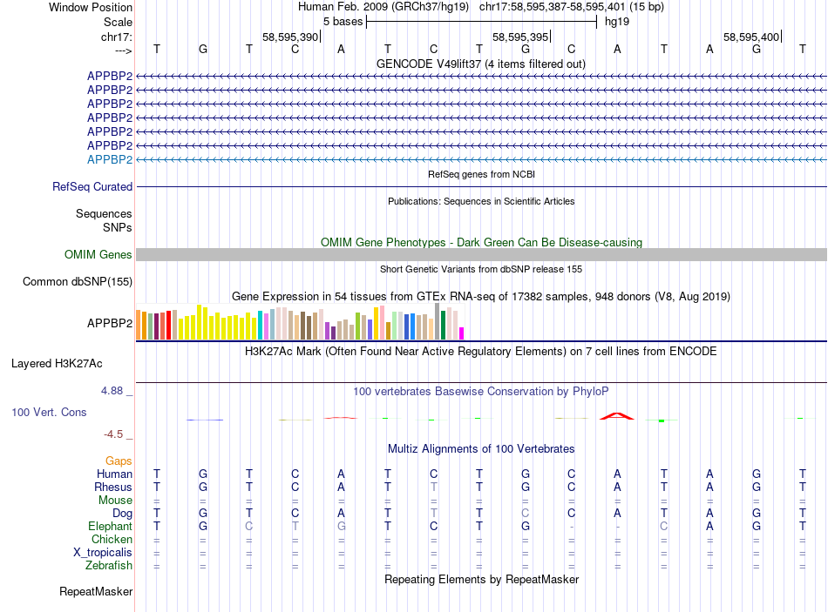Click the SNPs subtrack label

(x=118, y=227)
